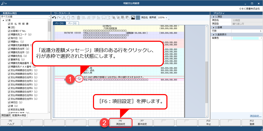Align selected items to the top
Viewport: 263px width, 131px height.
(94, 17)
